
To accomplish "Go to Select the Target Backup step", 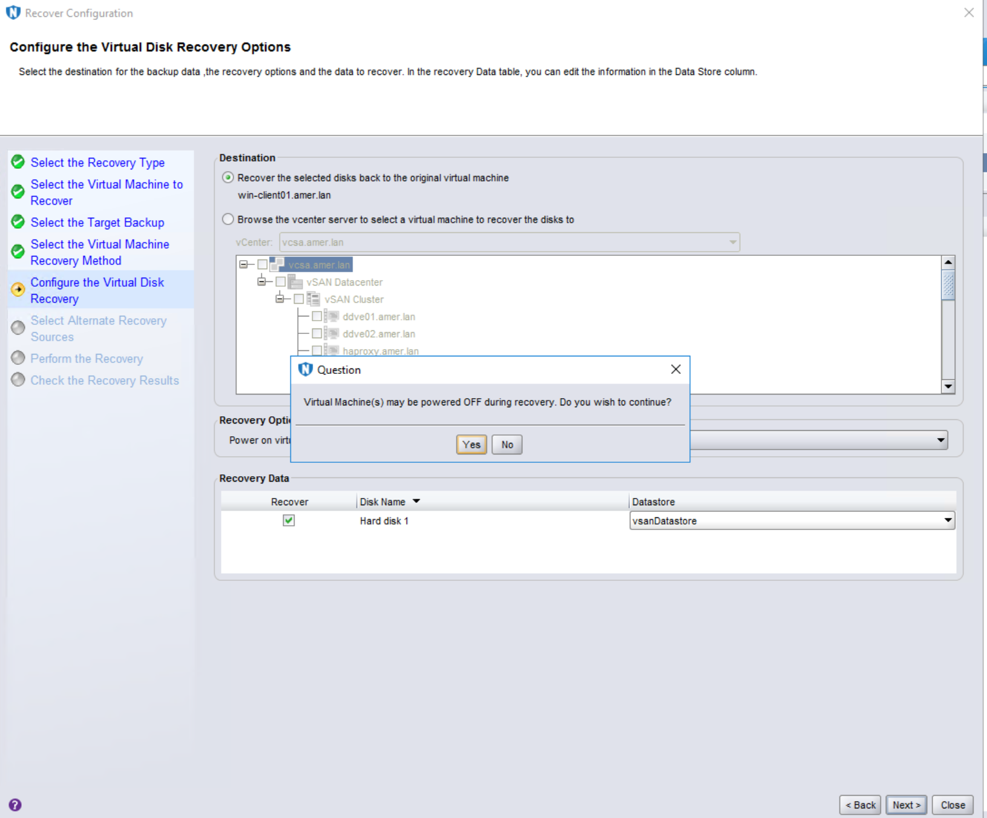I will 97,222.
